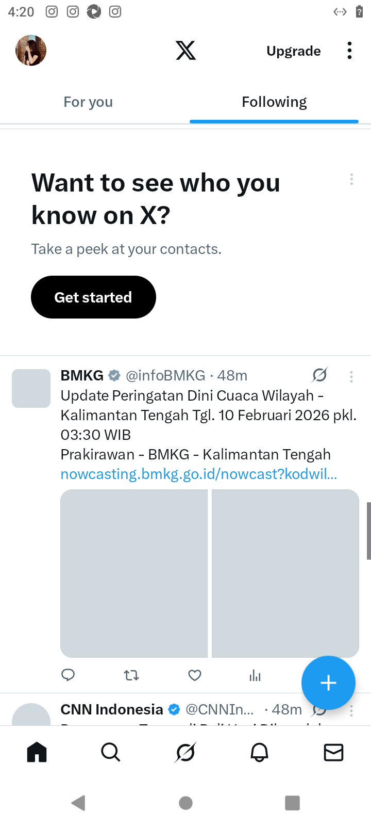The height and width of the screenshot is (826, 371).
Task: Repost the BMKG weather warning post
Action: click(131, 675)
